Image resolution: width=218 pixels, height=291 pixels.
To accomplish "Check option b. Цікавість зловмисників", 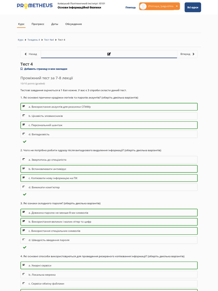I will [24, 116].
